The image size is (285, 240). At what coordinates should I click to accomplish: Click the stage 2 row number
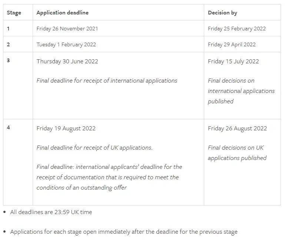[9, 44]
